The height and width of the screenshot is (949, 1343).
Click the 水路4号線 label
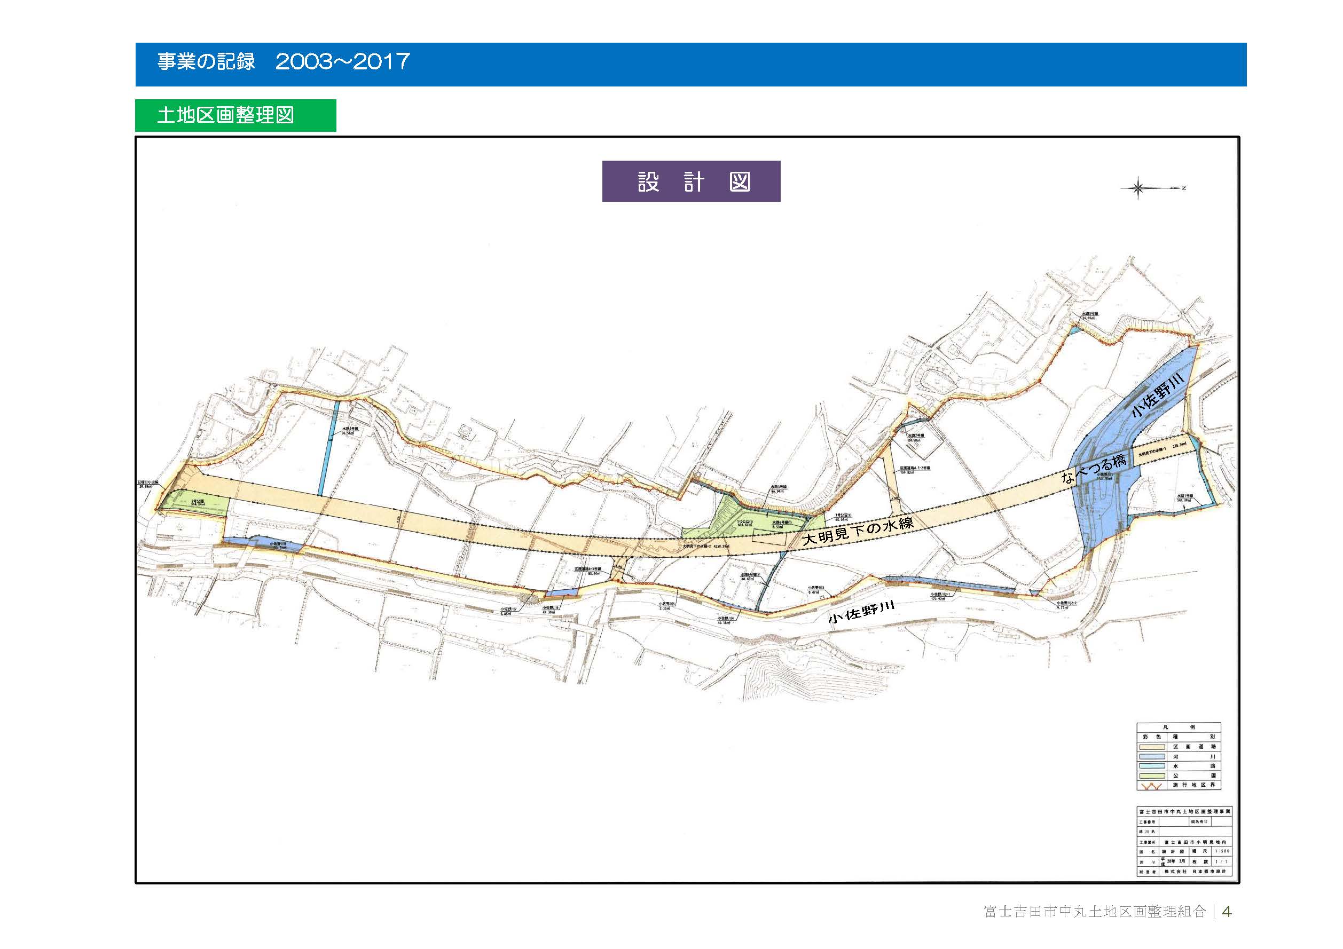(x=351, y=431)
